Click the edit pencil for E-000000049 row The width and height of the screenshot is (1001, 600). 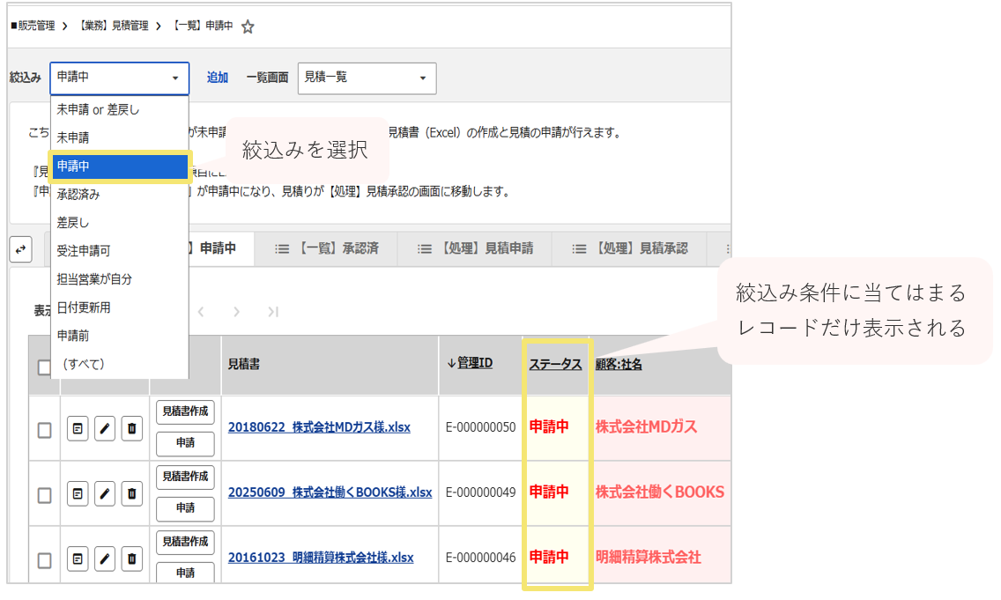105,493
